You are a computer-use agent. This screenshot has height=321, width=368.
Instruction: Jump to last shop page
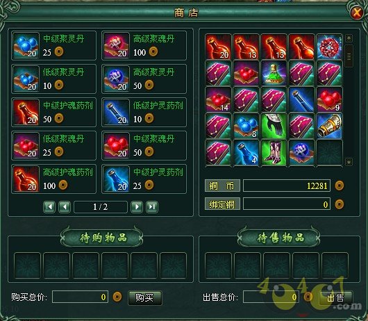[152, 207]
